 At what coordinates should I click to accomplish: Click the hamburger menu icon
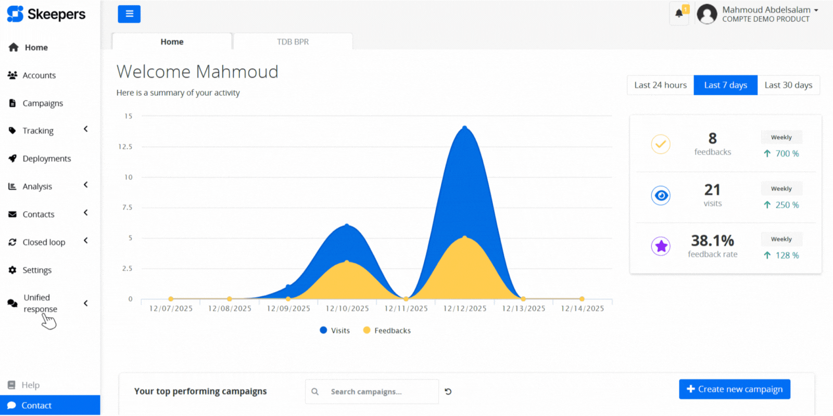coord(129,14)
